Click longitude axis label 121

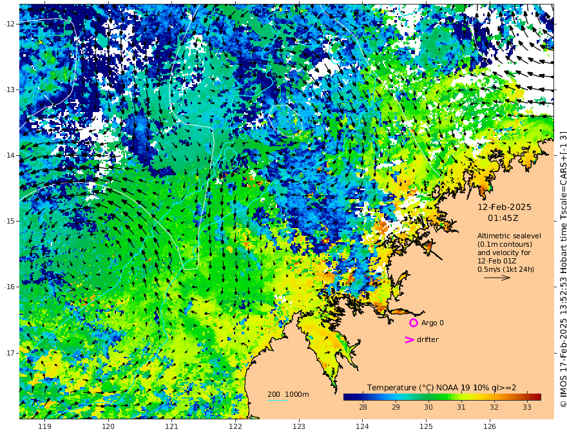(172, 426)
